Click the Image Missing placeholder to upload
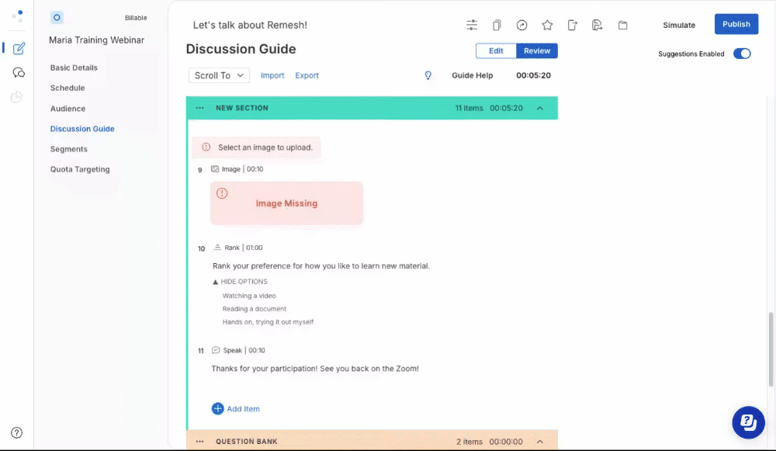 click(x=286, y=203)
